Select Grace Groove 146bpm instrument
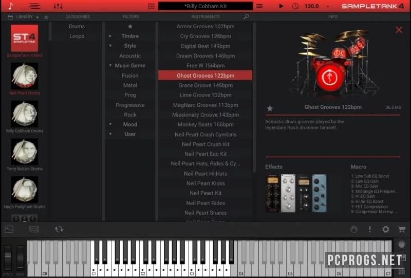The image size is (411, 278). [206, 85]
